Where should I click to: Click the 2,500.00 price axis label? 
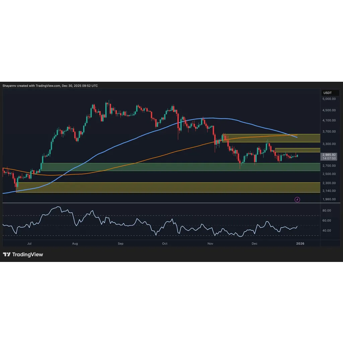tap(329, 174)
